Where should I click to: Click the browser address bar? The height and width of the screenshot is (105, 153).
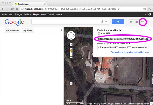(x=83, y=9)
